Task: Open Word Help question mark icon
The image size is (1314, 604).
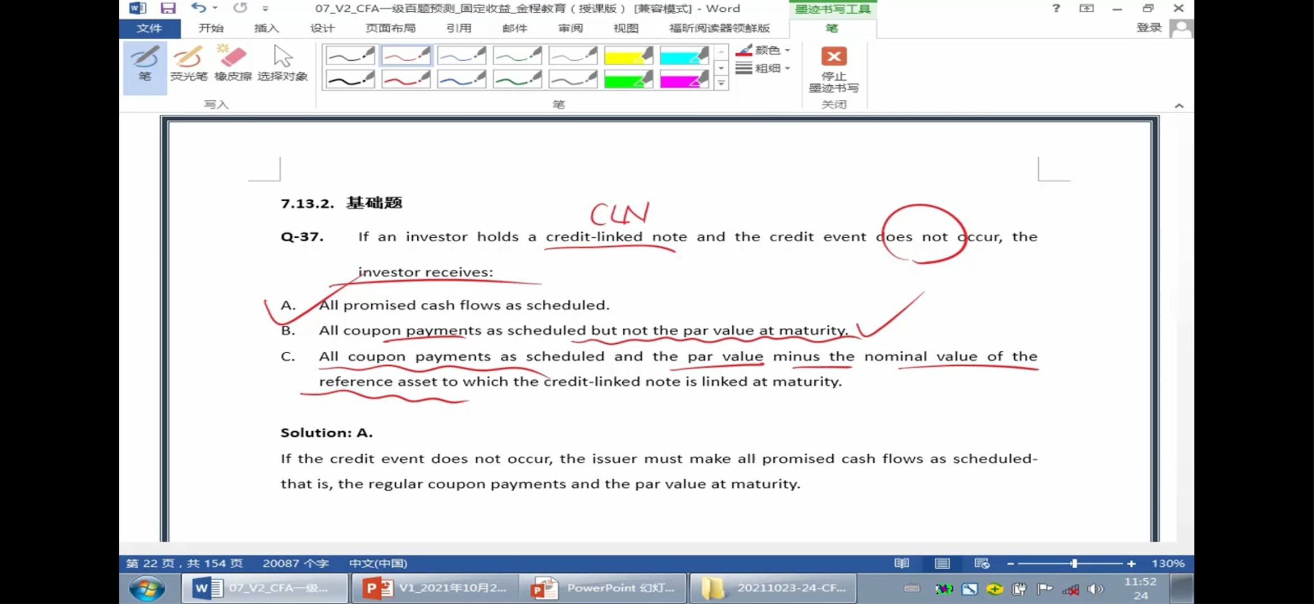Action: 1056,8
